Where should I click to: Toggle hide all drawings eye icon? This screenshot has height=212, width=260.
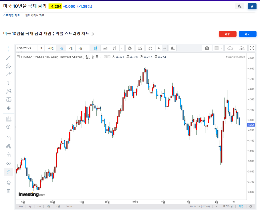[x=9, y=163]
